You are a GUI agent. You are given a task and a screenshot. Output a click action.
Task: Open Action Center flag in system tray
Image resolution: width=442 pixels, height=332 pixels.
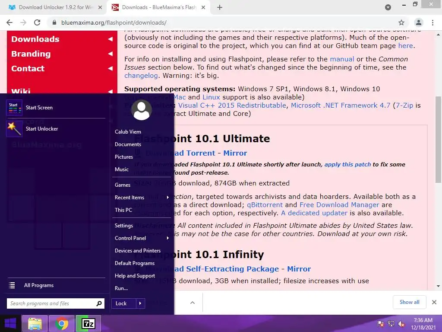(381, 324)
